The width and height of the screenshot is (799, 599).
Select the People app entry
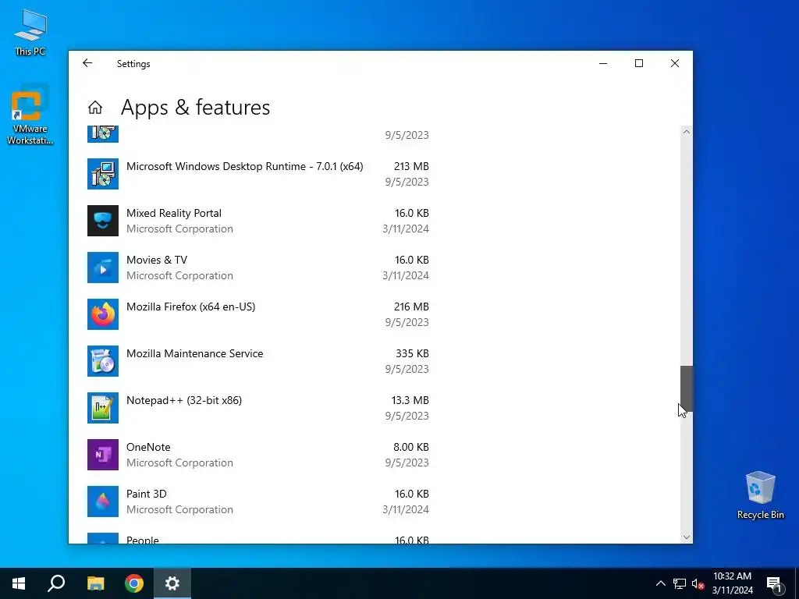click(x=257, y=537)
